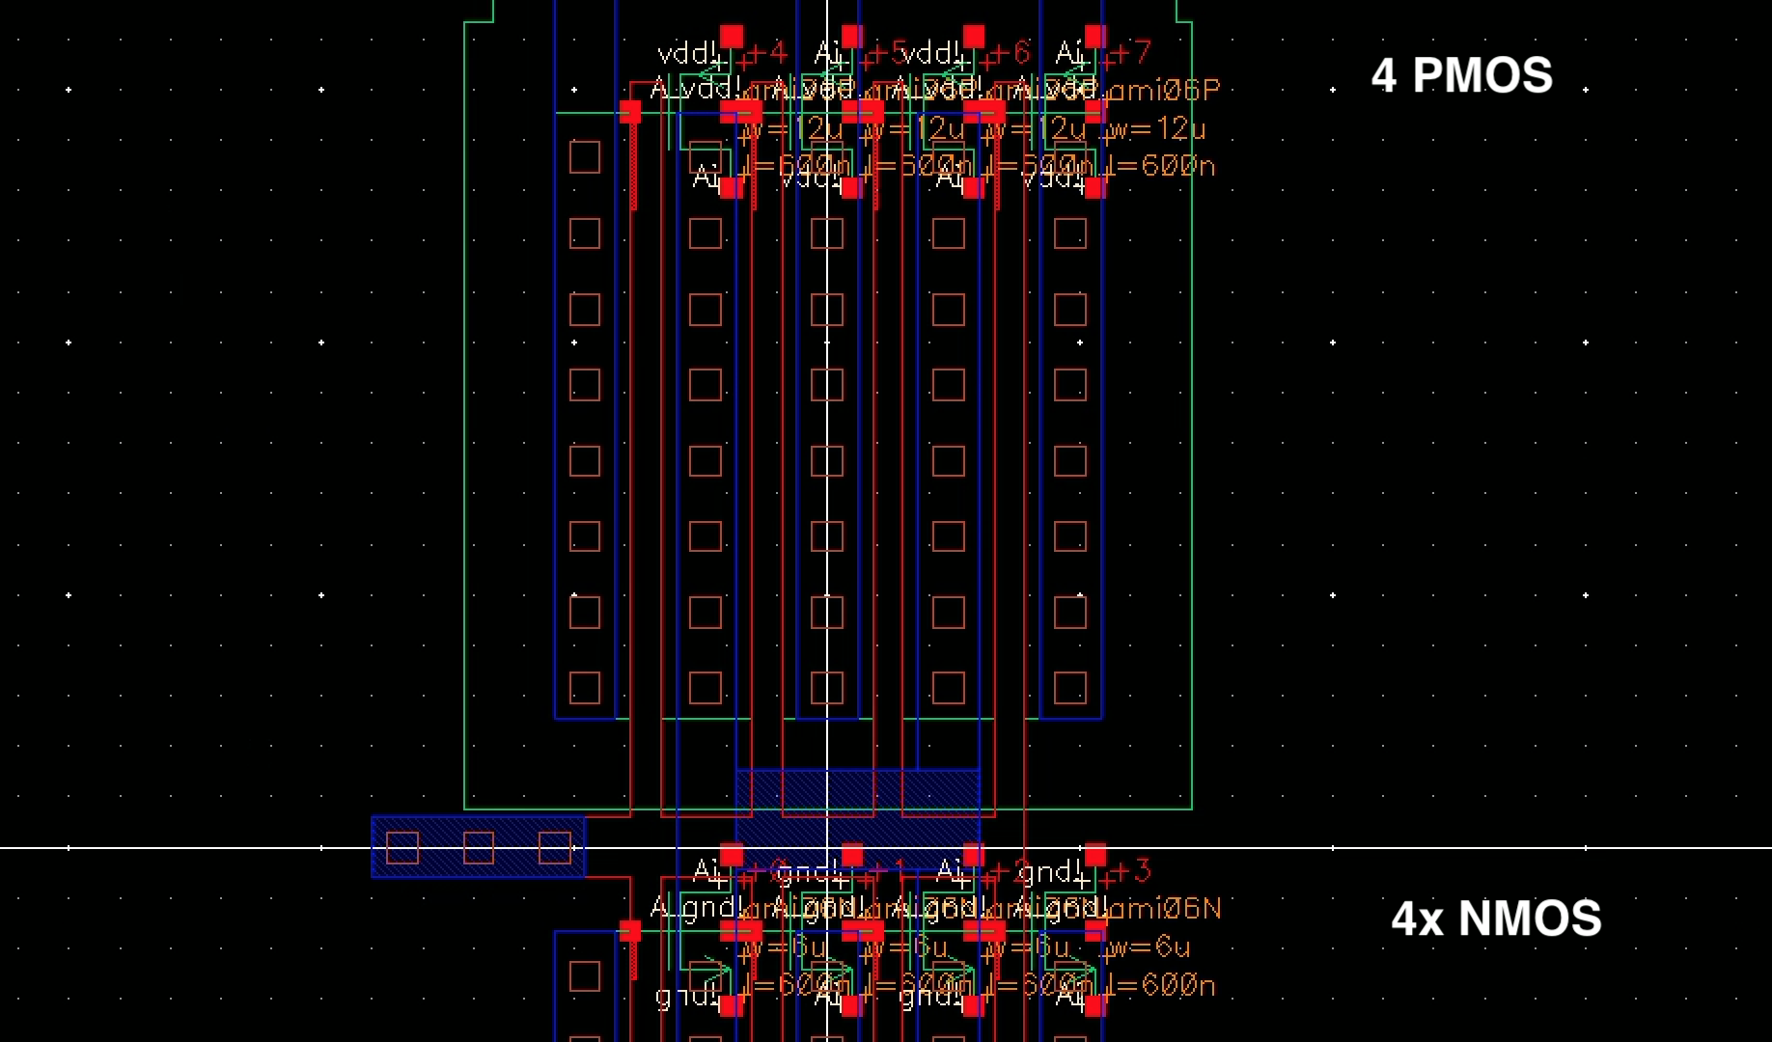Select top contact of leftmost PMOS column
Viewport: 1772px width, 1042px height.
585,157
